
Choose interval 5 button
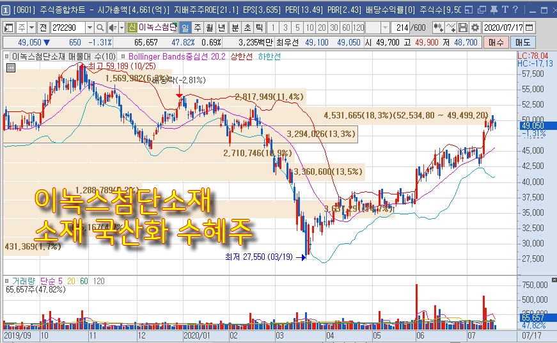297,28
